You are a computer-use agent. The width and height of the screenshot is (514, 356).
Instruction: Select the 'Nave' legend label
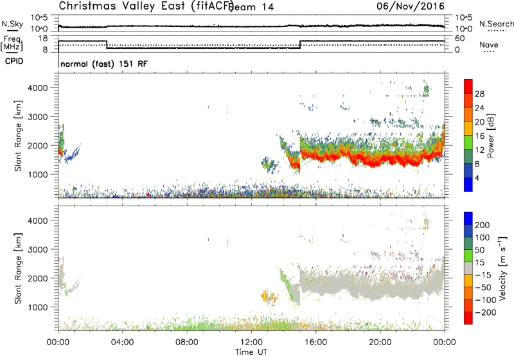point(488,45)
